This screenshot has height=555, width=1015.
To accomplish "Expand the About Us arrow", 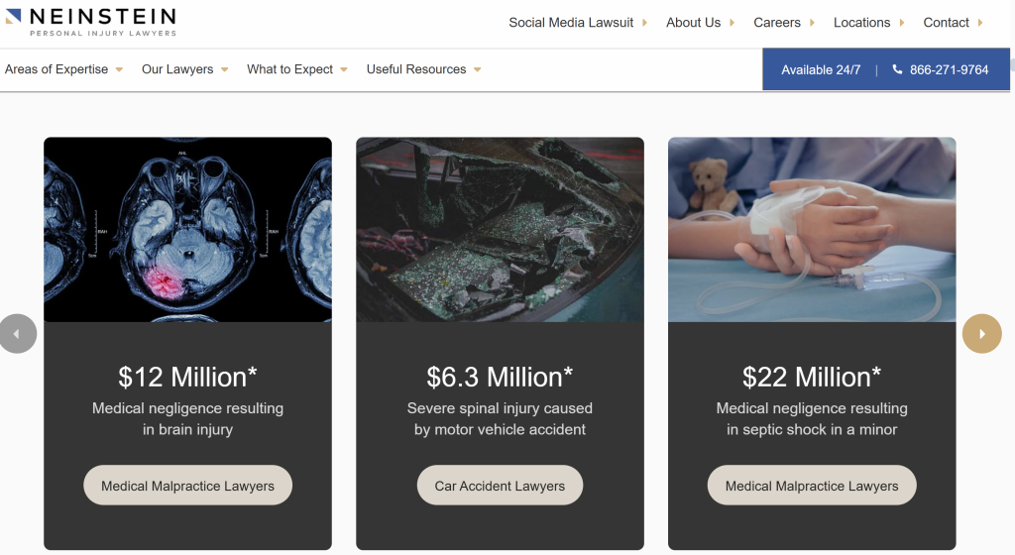I will click(x=732, y=23).
